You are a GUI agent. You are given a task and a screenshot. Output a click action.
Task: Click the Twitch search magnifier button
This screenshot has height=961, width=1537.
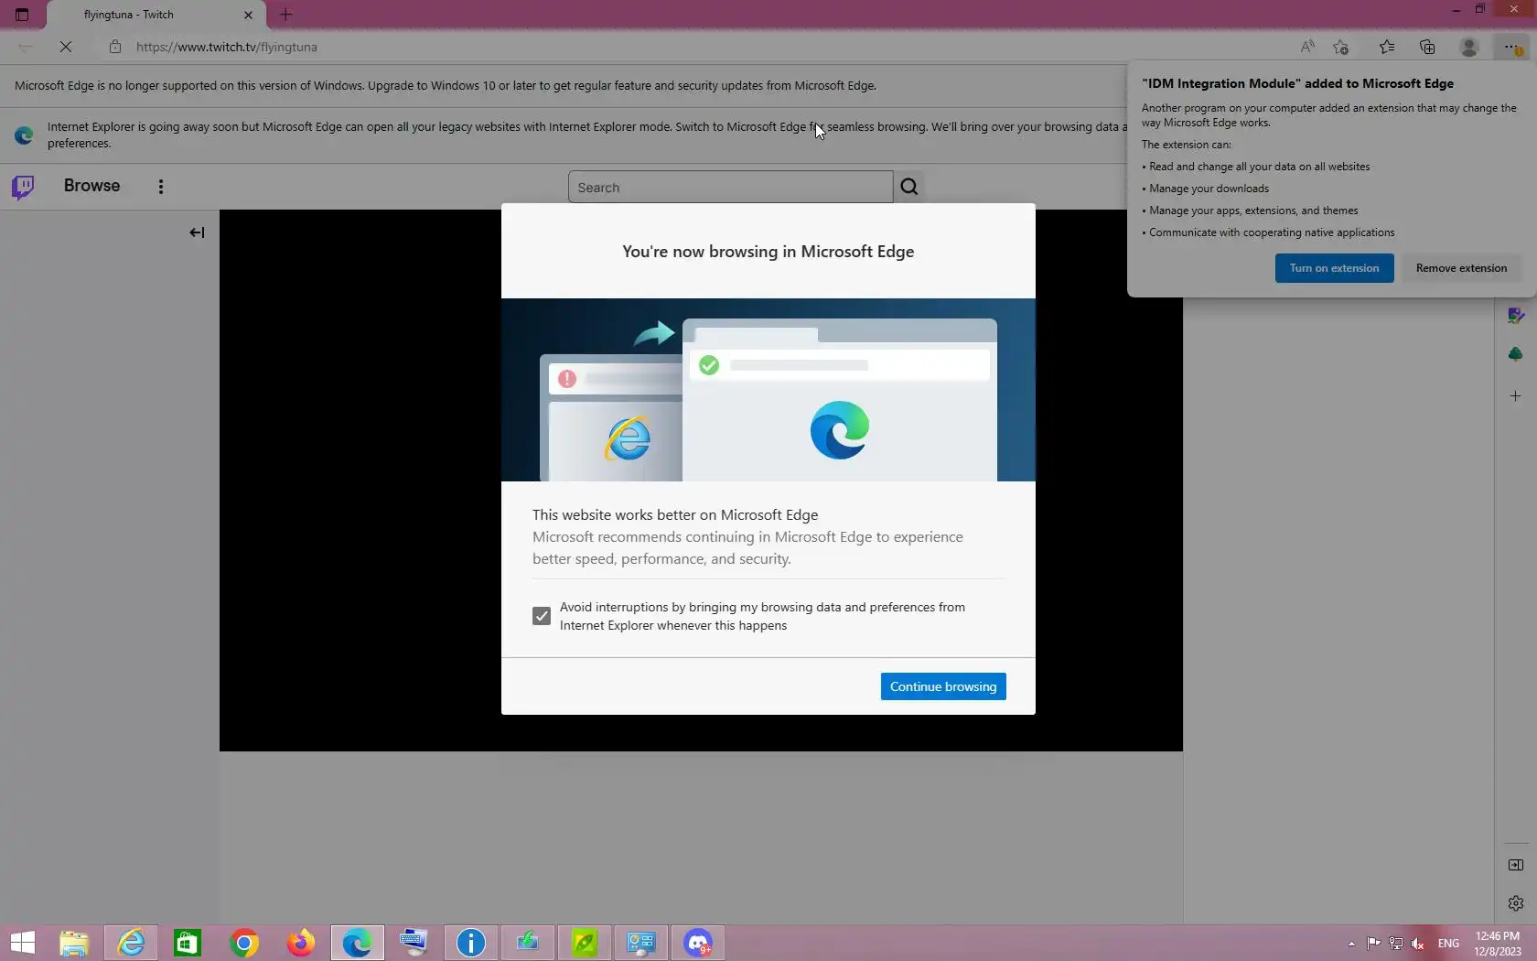(908, 187)
